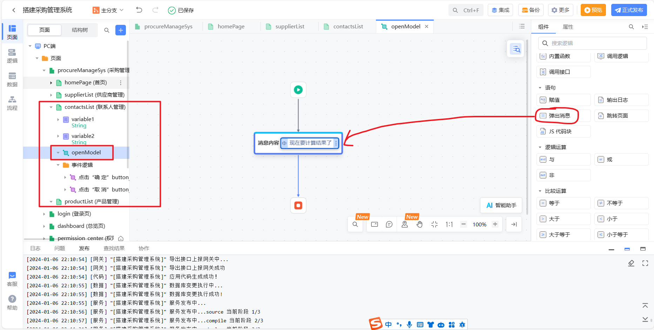Click the comment bubble tool icon
The height and width of the screenshot is (330, 654).
pyautogui.click(x=389, y=225)
